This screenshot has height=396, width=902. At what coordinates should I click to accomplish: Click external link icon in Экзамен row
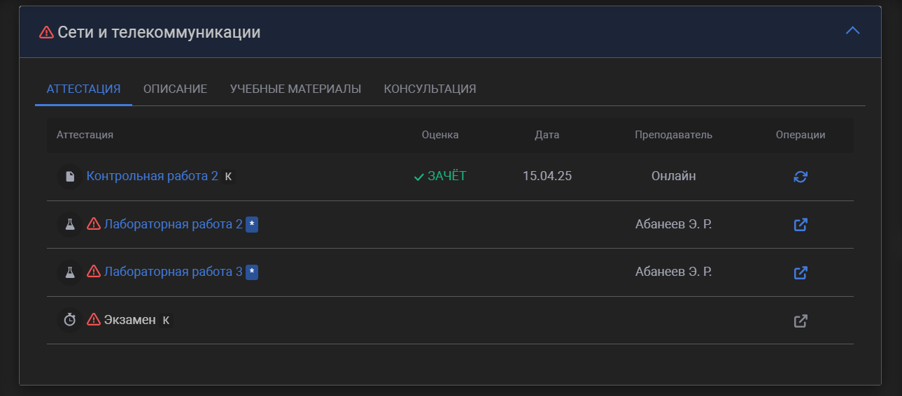pyautogui.click(x=801, y=321)
